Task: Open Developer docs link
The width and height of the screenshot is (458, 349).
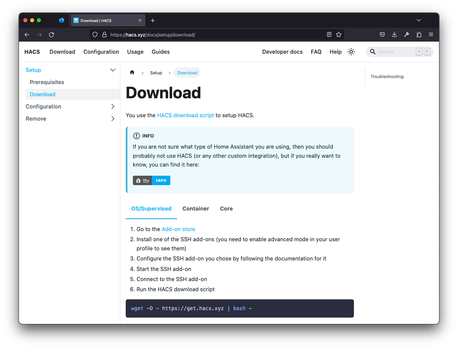Action: 283,52
